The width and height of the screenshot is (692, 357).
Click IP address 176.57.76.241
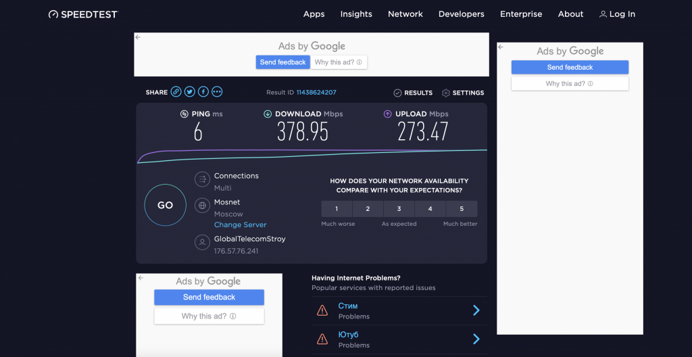point(236,251)
